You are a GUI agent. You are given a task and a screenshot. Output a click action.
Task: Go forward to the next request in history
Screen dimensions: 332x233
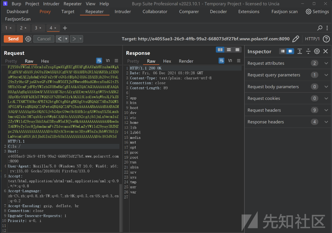pyautogui.click(x=74, y=39)
